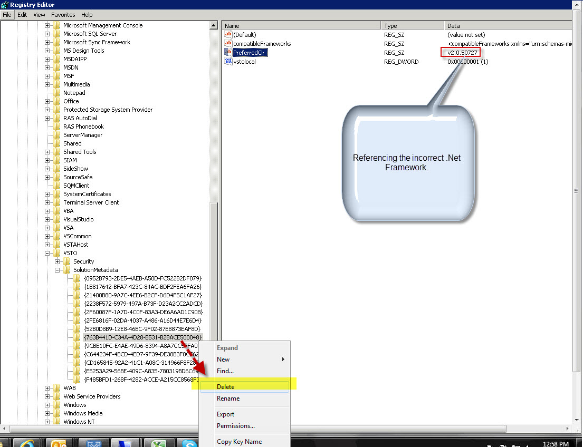583x447 pixels.
Task: Select key {1B817642-BFA7-423C-84AC-BDF2FEA6FA26}
Action: pos(143,287)
